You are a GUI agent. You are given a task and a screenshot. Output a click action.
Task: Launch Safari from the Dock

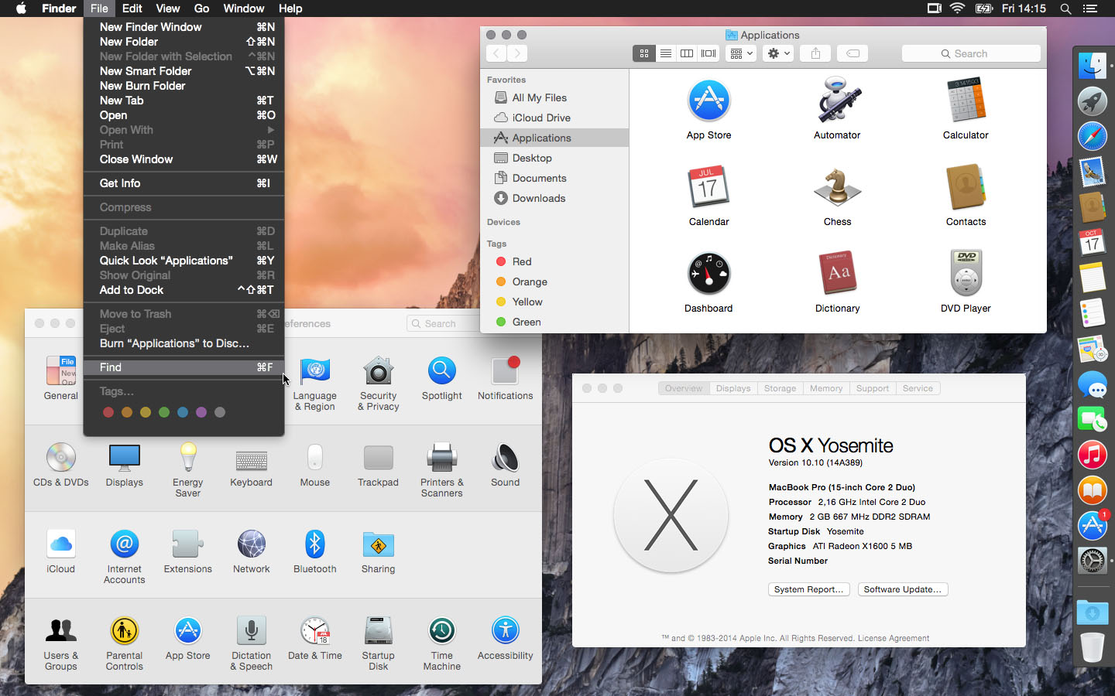1092,137
